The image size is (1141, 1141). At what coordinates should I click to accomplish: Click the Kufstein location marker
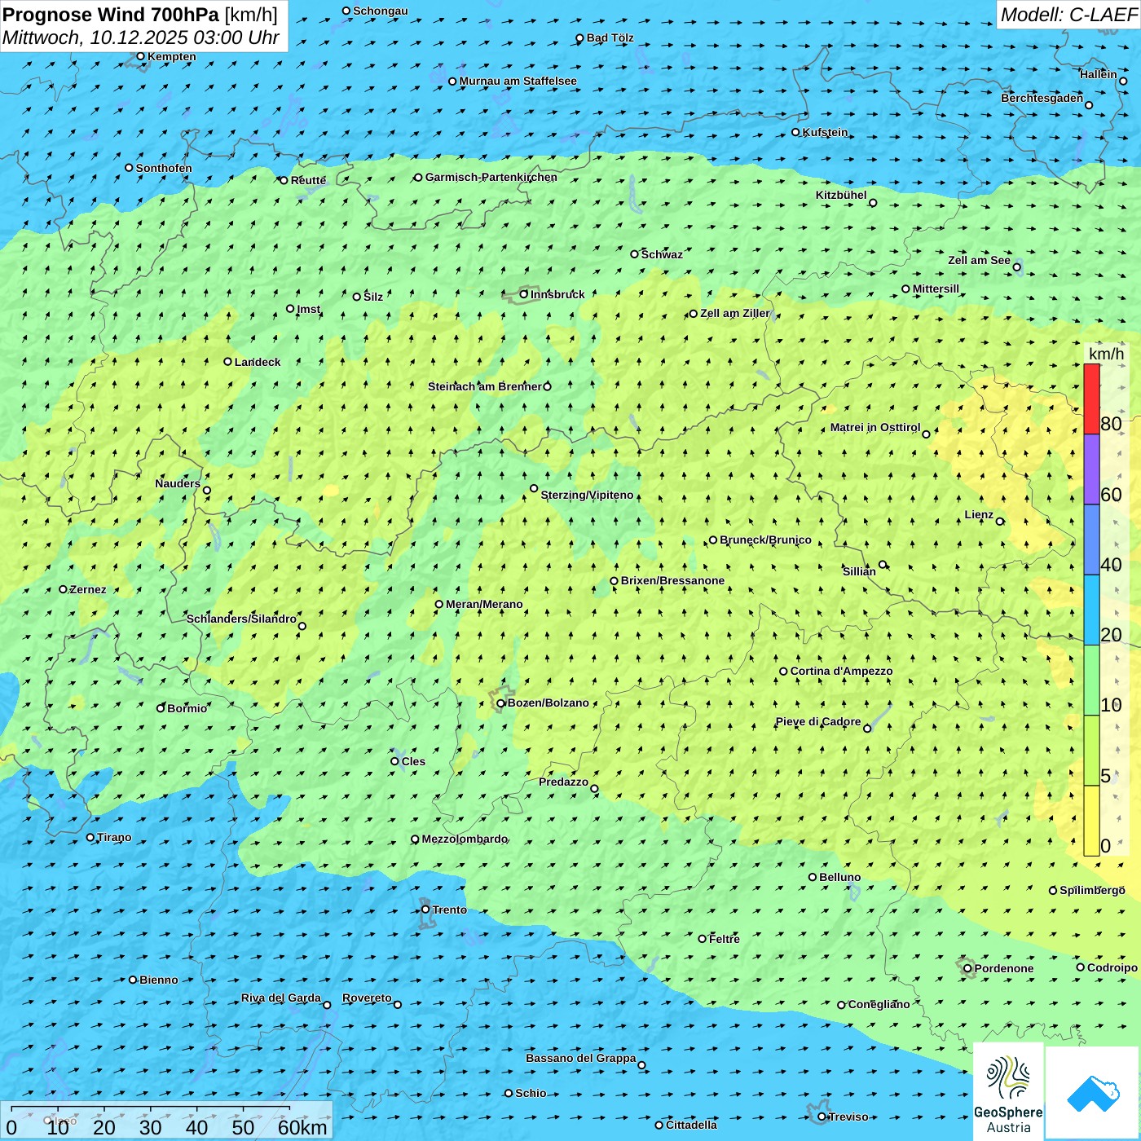point(796,132)
